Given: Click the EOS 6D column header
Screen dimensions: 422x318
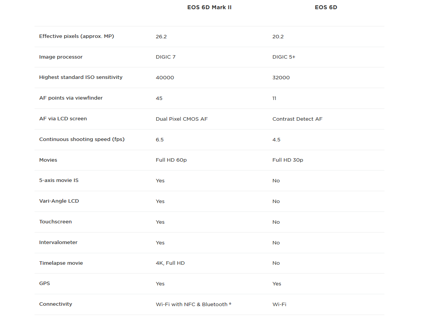Looking at the screenshot, I should tap(326, 8).
